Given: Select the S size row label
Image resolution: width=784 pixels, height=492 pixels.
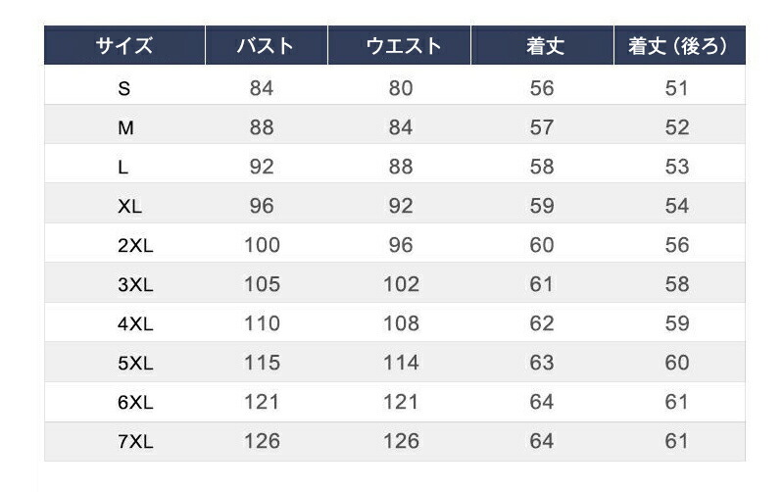Looking at the screenshot, I should point(124,88).
